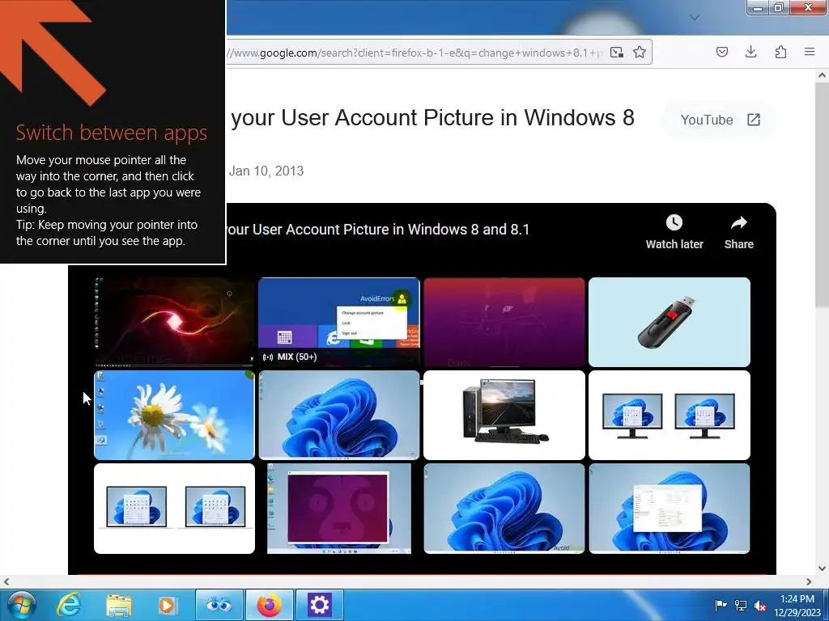Click the Save to Pocket icon

point(721,52)
